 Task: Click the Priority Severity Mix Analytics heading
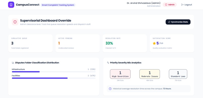point(126,63)
